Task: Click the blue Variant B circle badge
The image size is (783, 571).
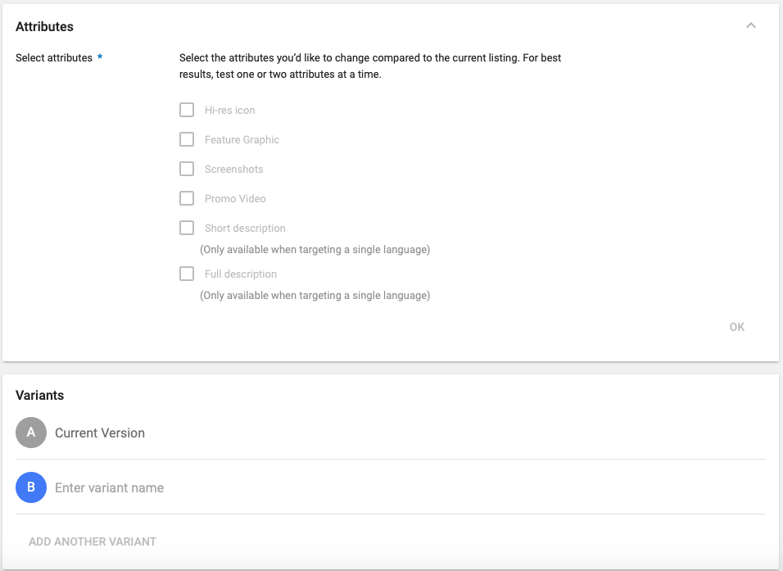Action: [30, 487]
